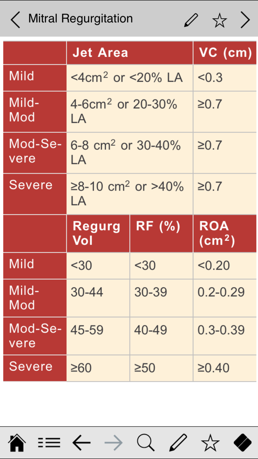Go back using the top-left chevron
258x459 pixels.
tap(15, 20)
